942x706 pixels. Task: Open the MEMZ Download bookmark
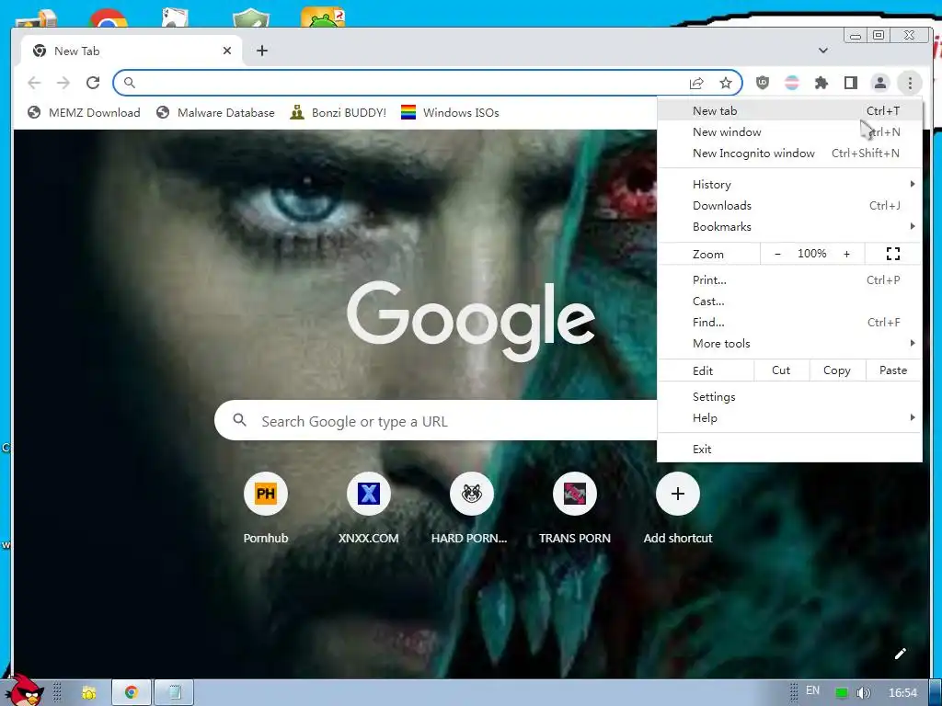point(84,113)
